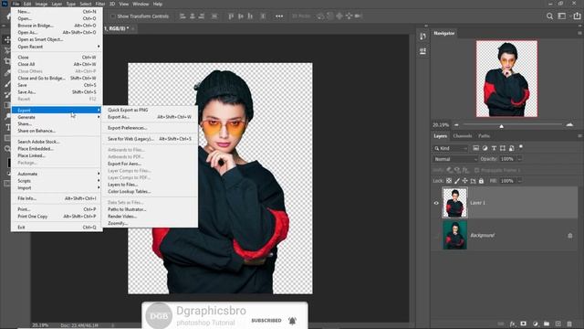Delete layer trash icon
584x329 pixels.
569,324
